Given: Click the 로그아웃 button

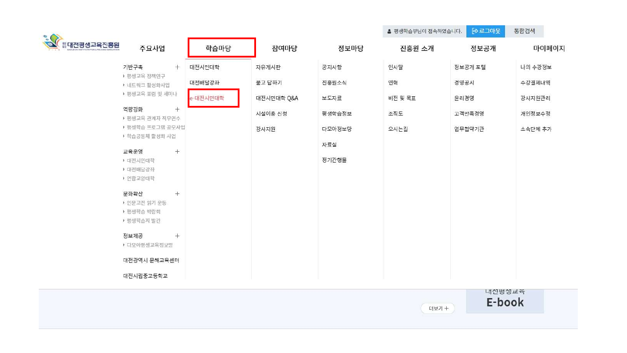Looking at the screenshot, I should 485,31.
